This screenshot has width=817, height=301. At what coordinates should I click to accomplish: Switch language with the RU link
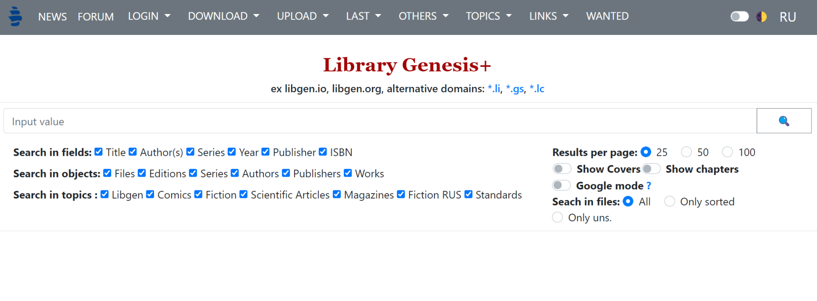[788, 17]
